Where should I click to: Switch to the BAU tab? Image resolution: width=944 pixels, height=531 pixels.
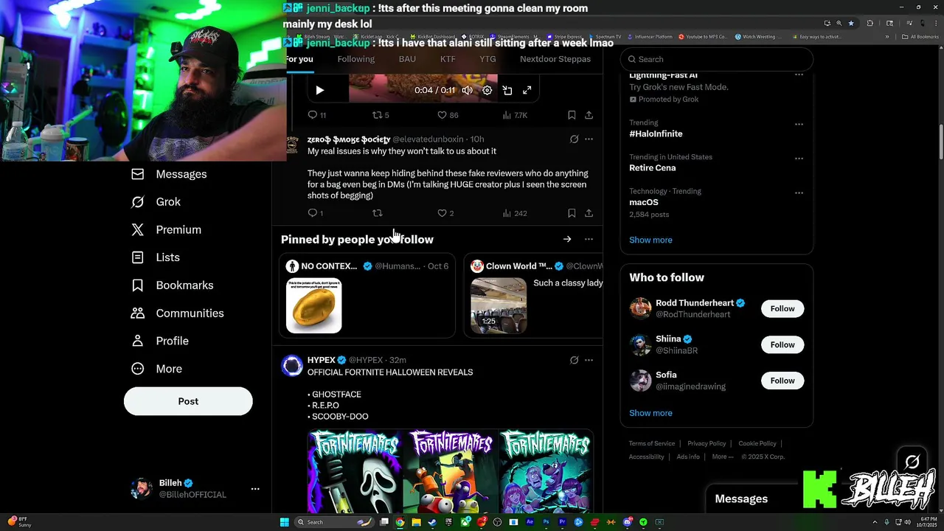(x=407, y=59)
